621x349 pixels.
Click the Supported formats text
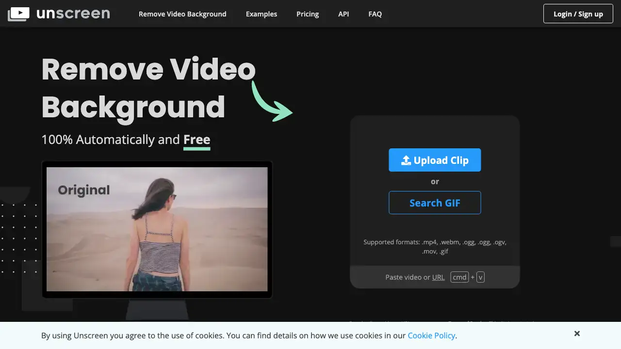coord(435,246)
